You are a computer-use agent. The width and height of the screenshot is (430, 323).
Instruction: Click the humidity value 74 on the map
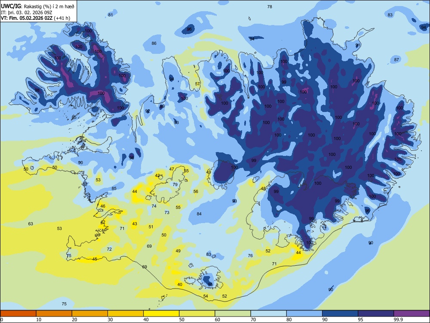154,206
